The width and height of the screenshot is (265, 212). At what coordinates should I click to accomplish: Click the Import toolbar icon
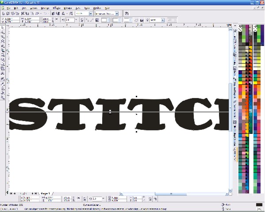(x=53, y=14)
